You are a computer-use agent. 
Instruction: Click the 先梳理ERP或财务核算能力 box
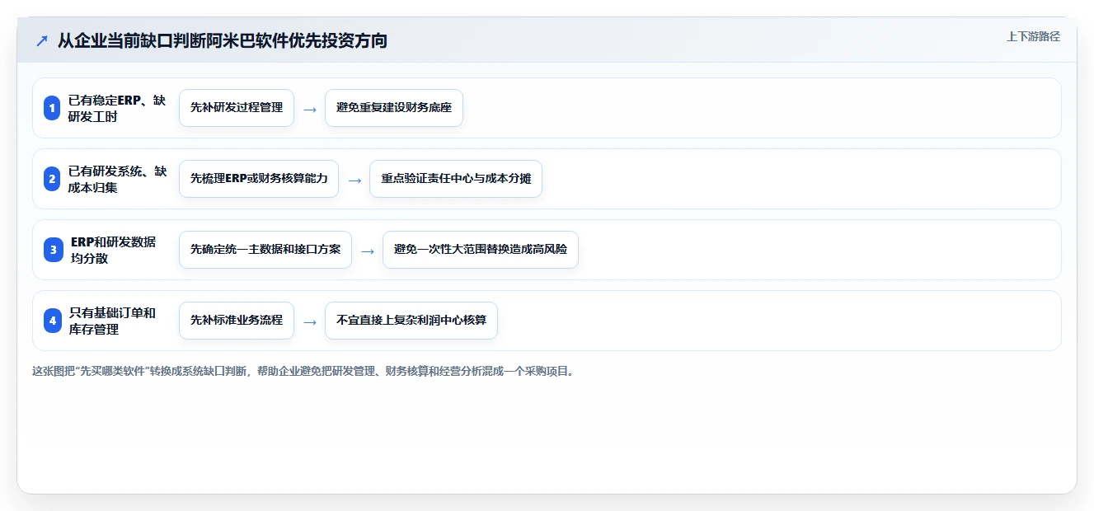click(x=259, y=179)
